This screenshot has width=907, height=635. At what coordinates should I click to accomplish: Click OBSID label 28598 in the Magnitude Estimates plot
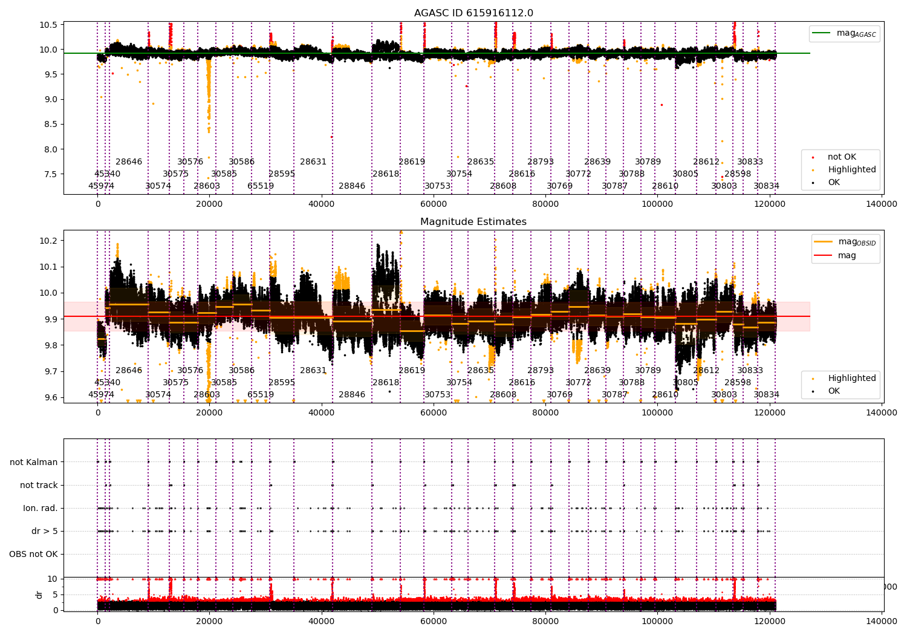[738, 382]
